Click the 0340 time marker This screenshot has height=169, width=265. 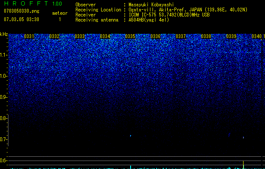[257, 36]
